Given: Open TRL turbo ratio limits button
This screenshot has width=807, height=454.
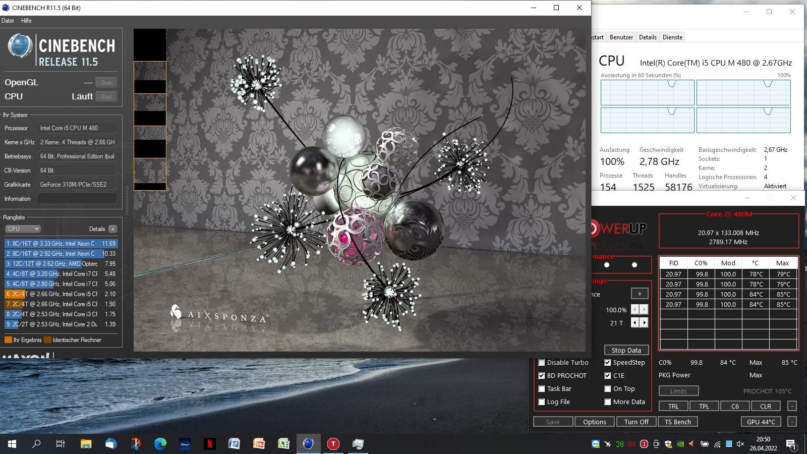Looking at the screenshot, I should 673,406.
